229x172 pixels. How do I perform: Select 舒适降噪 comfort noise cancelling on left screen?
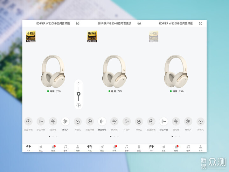point(41,121)
